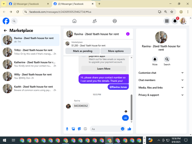Open the Katherine 2bed 1bath conversation

tap(30, 64)
